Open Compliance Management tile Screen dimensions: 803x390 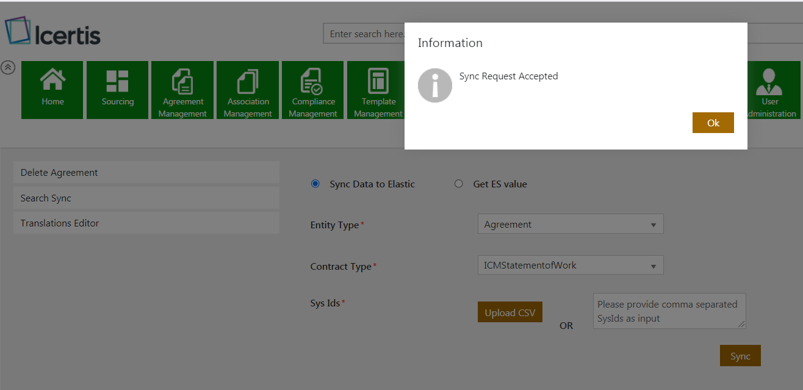click(x=312, y=90)
